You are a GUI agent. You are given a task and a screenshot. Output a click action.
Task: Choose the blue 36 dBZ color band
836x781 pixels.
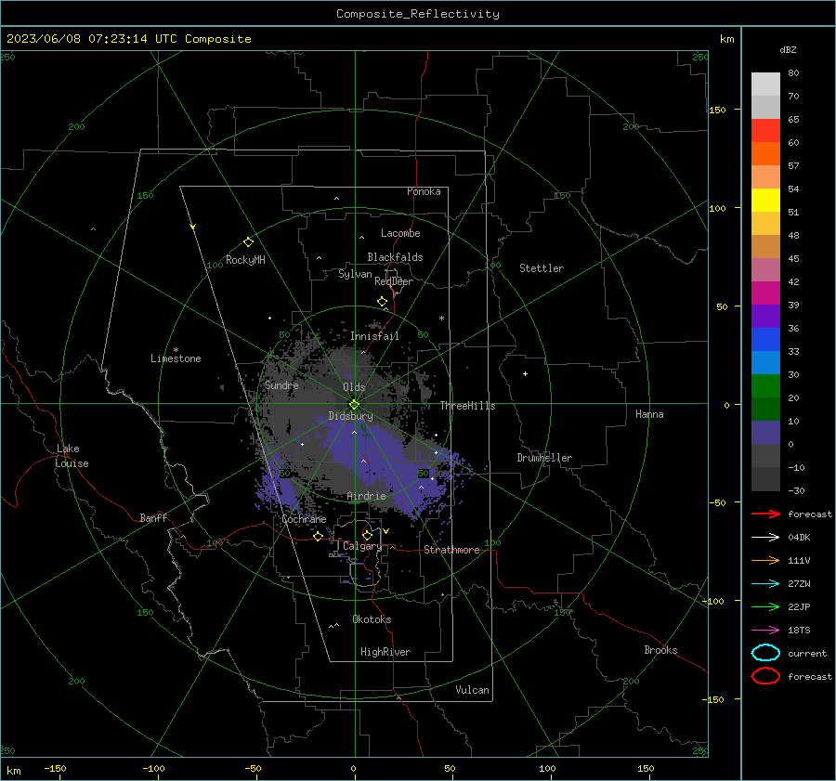pyautogui.click(x=765, y=340)
